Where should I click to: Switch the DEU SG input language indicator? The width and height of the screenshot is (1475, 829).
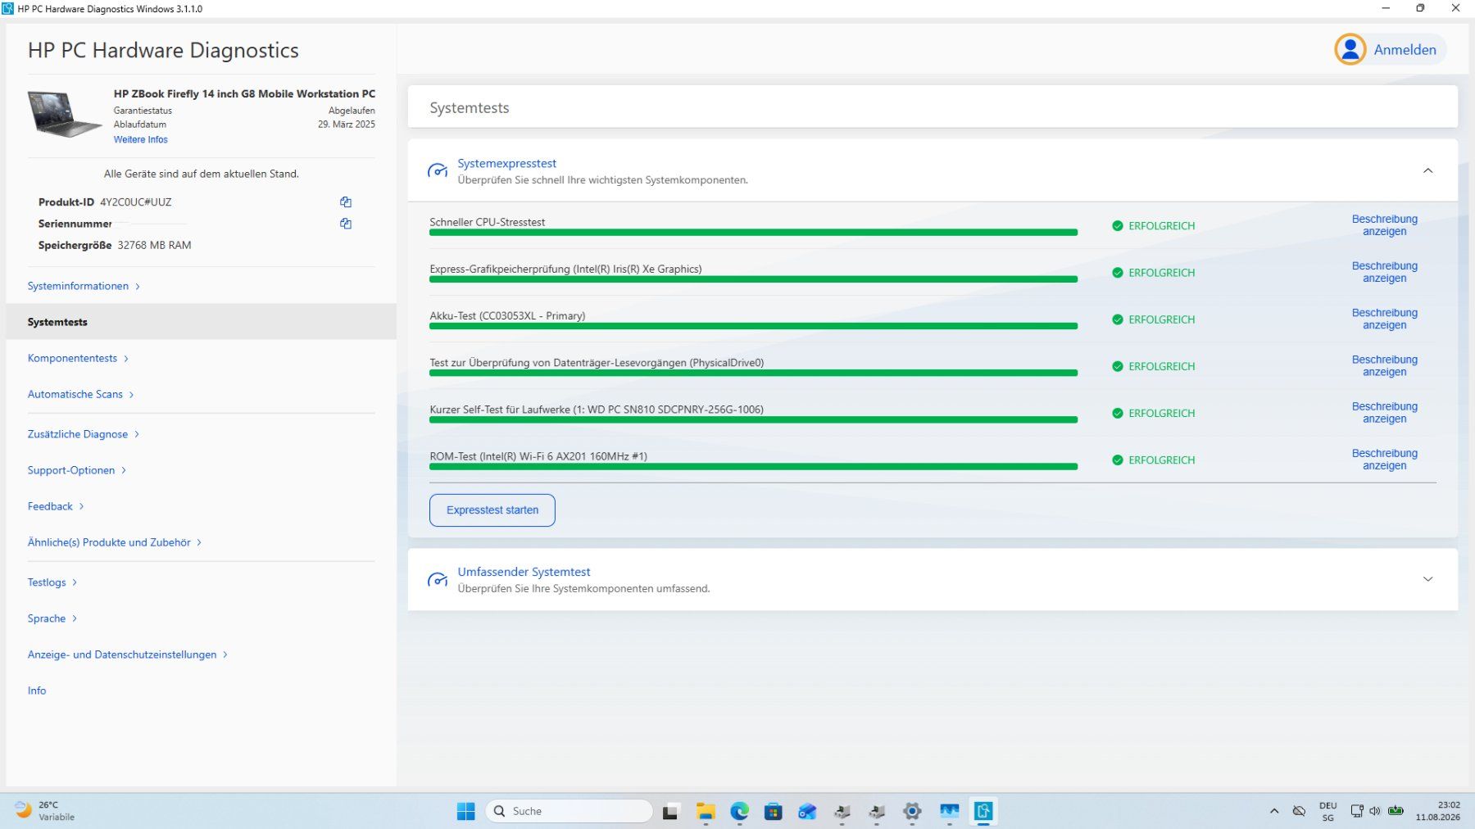[1328, 811]
